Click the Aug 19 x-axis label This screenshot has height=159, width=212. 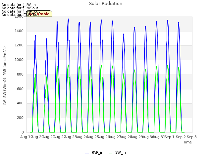tap(26, 137)
